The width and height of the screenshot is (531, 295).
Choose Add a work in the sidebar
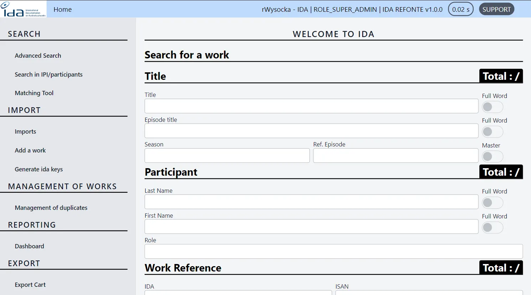coord(30,150)
